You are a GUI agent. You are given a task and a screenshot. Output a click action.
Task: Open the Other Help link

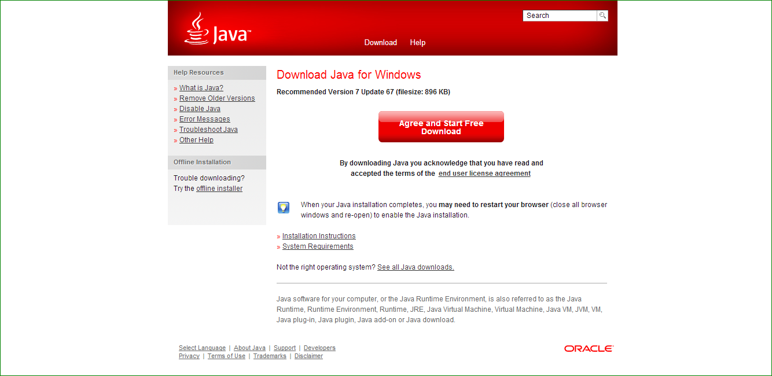click(196, 140)
